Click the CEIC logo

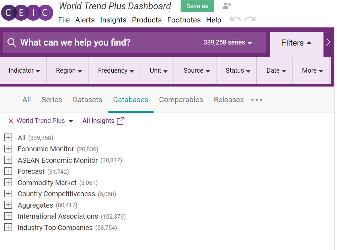click(x=27, y=13)
